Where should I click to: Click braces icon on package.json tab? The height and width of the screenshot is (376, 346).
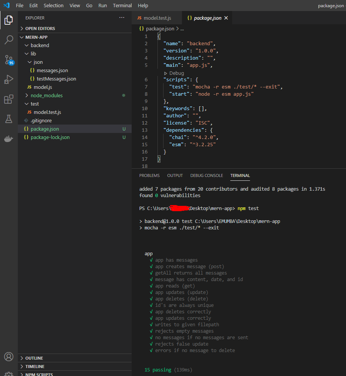tap(190, 18)
